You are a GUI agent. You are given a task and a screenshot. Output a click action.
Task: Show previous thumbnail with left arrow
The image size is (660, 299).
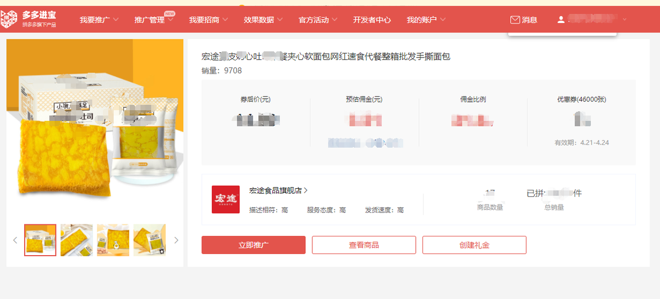(x=15, y=240)
